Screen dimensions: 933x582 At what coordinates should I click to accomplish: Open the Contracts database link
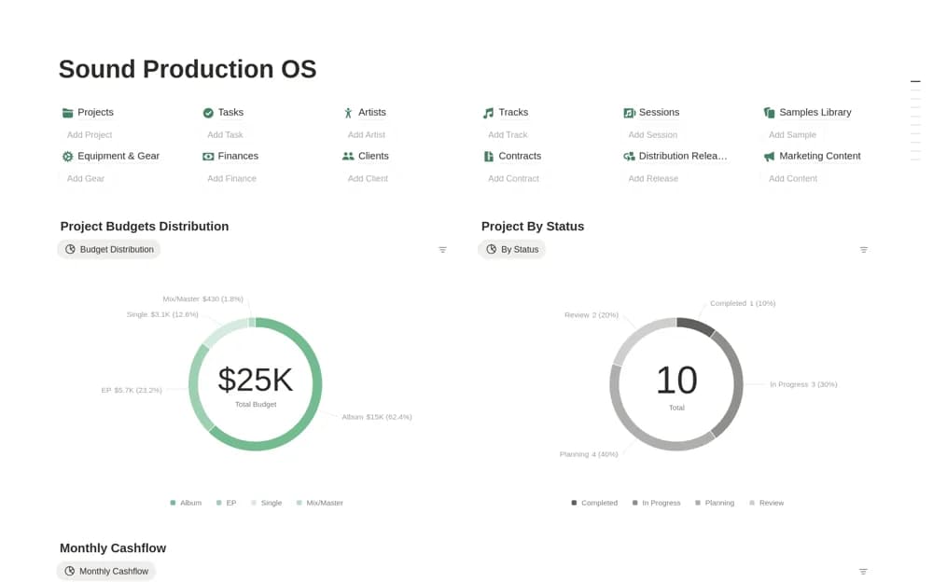(x=520, y=156)
